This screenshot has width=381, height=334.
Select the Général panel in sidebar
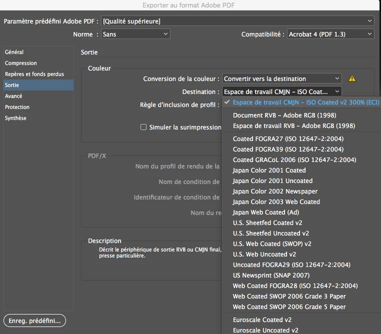click(x=38, y=52)
